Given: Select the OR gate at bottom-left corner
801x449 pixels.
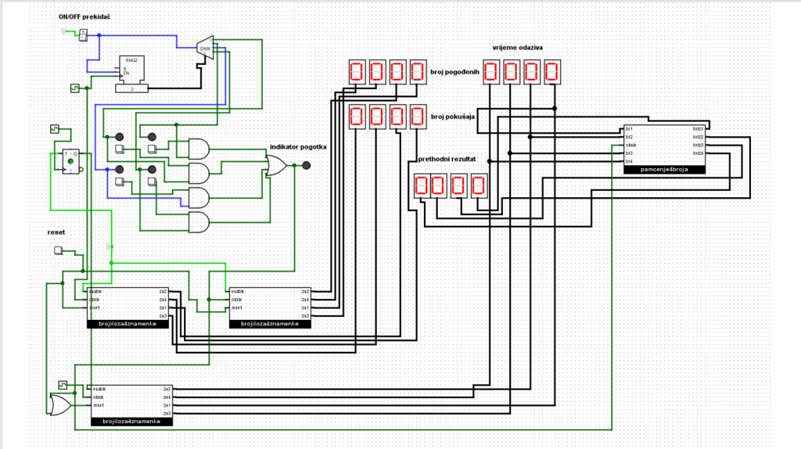Looking at the screenshot, I should click(x=59, y=404).
